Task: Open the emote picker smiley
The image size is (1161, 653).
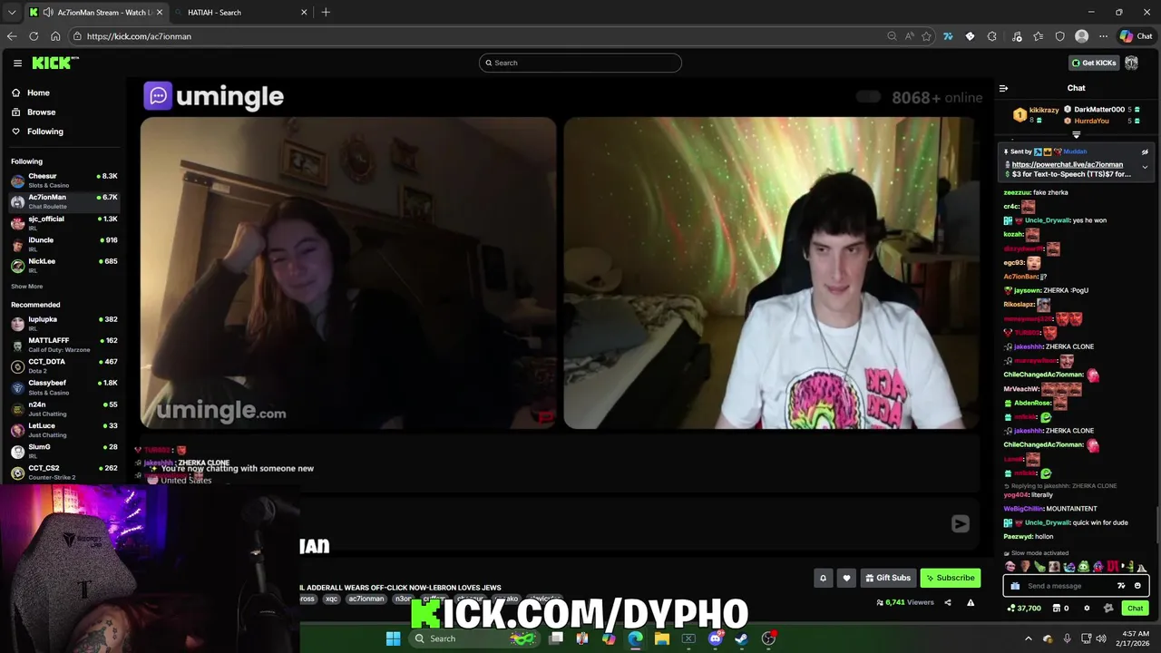Action: [x=1137, y=586]
